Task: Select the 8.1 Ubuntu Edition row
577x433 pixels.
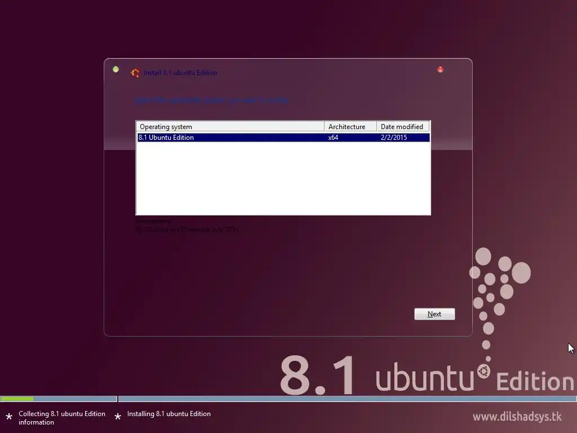Action: 283,138
